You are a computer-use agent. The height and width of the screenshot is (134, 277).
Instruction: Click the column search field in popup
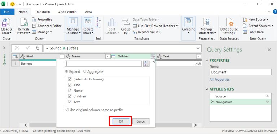[x=104, y=64]
